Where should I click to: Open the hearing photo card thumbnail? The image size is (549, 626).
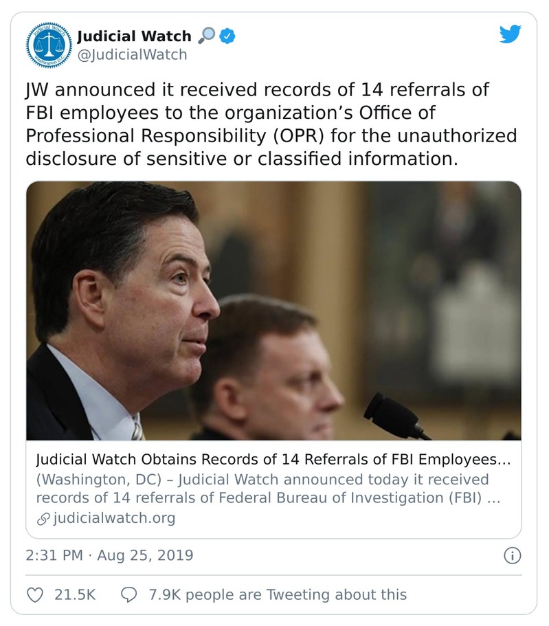coord(273,311)
